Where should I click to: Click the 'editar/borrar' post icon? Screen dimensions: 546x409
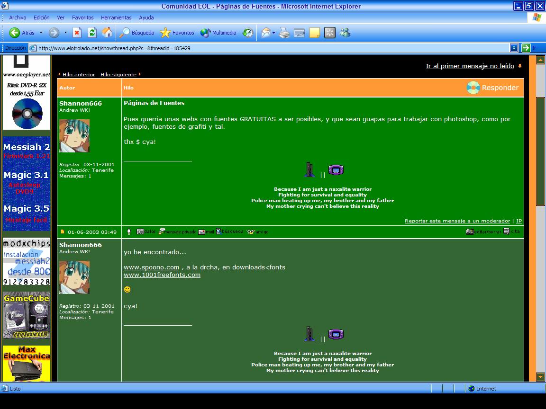[483, 231]
